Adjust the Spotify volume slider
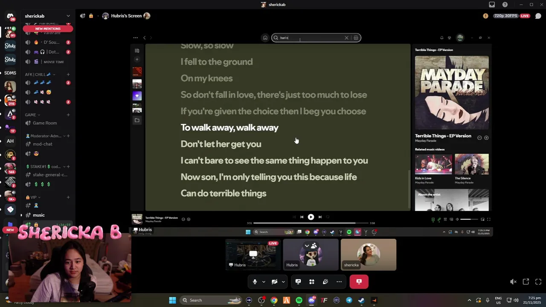This screenshot has height=307, width=546. [x=469, y=219]
